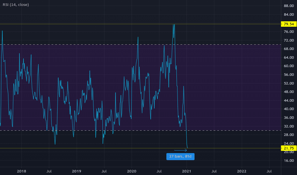The height and width of the screenshot is (175, 297).
Task: Click the 2019 label on time axis
Action: click(76, 171)
